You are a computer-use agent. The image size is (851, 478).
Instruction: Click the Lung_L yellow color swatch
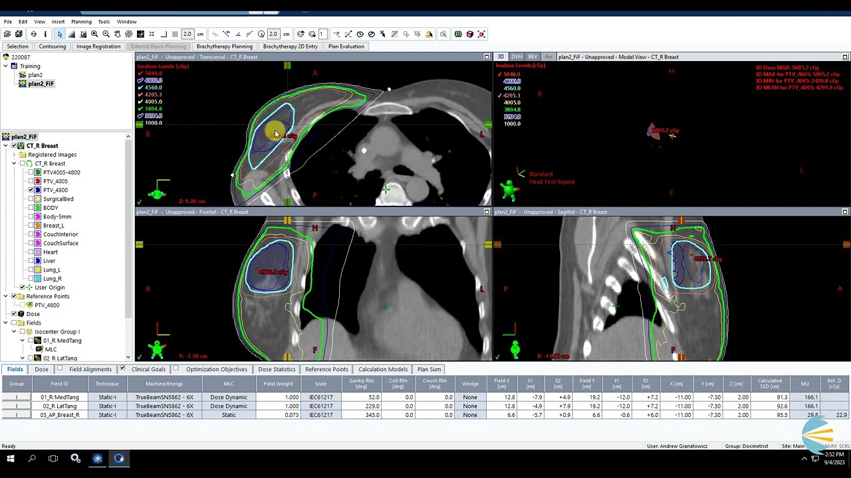pos(38,270)
